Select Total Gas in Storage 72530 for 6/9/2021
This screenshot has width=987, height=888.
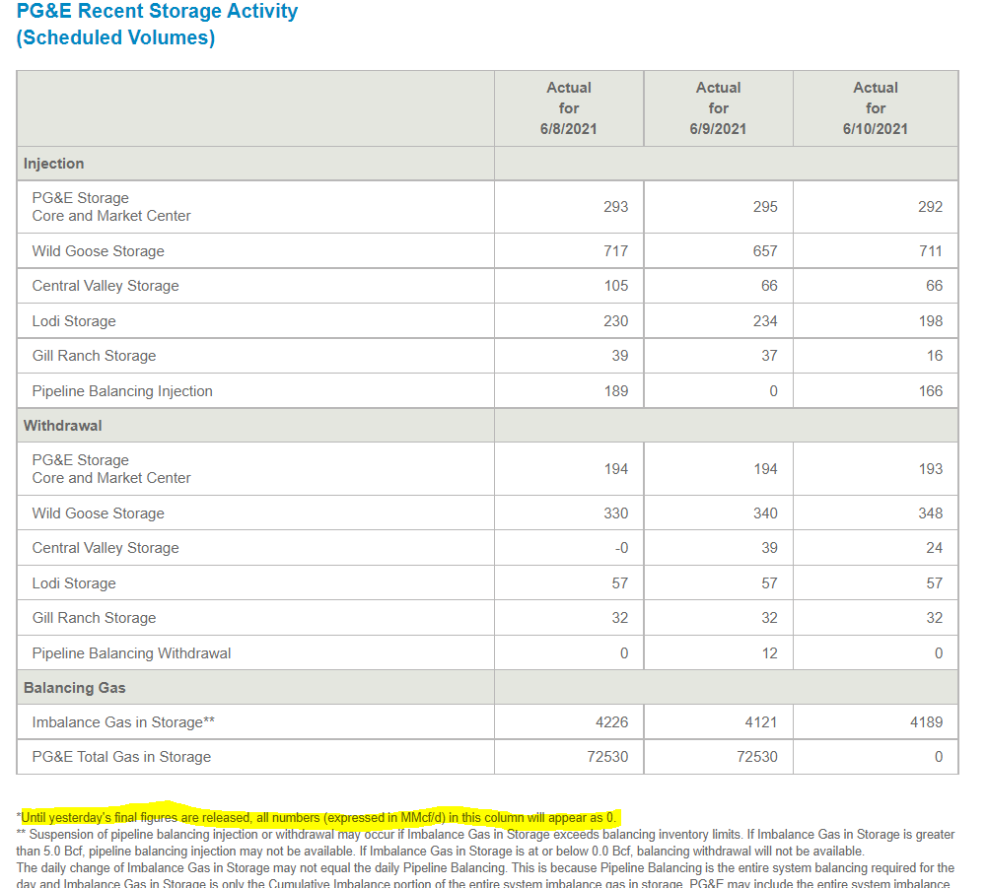(x=757, y=757)
